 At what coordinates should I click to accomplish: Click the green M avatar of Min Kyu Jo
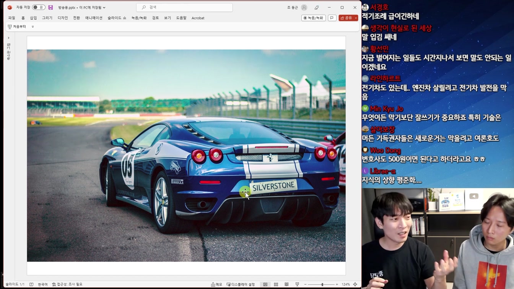tap(365, 109)
